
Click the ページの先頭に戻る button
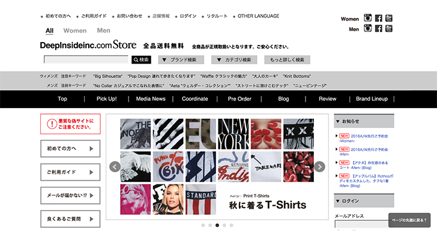(x=409, y=220)
